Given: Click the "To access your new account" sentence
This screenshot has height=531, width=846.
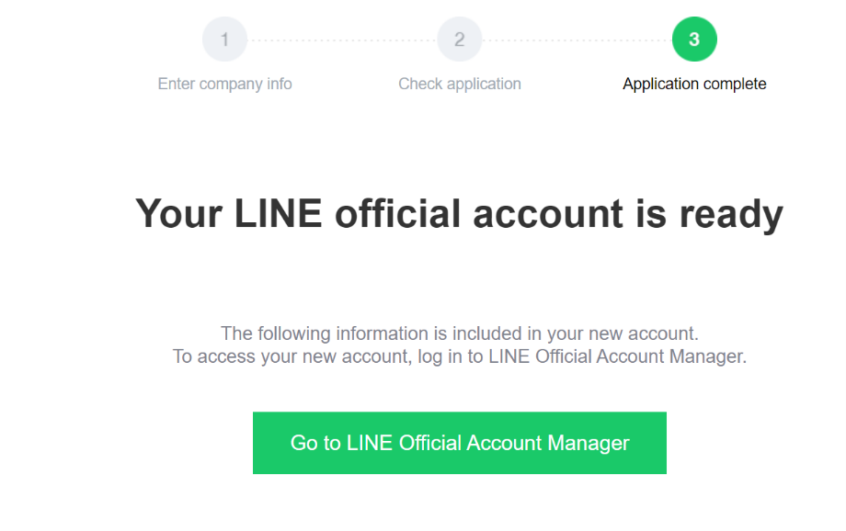Looking at the screenshot, I should [459, 356].
